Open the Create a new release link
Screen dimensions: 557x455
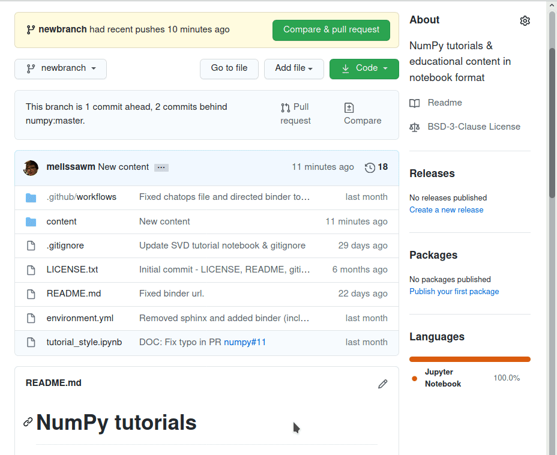(x=446, y=209)
